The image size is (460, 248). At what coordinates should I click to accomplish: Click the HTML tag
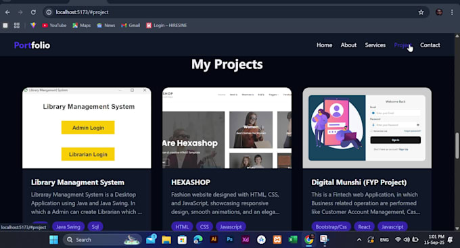(182, 226)
